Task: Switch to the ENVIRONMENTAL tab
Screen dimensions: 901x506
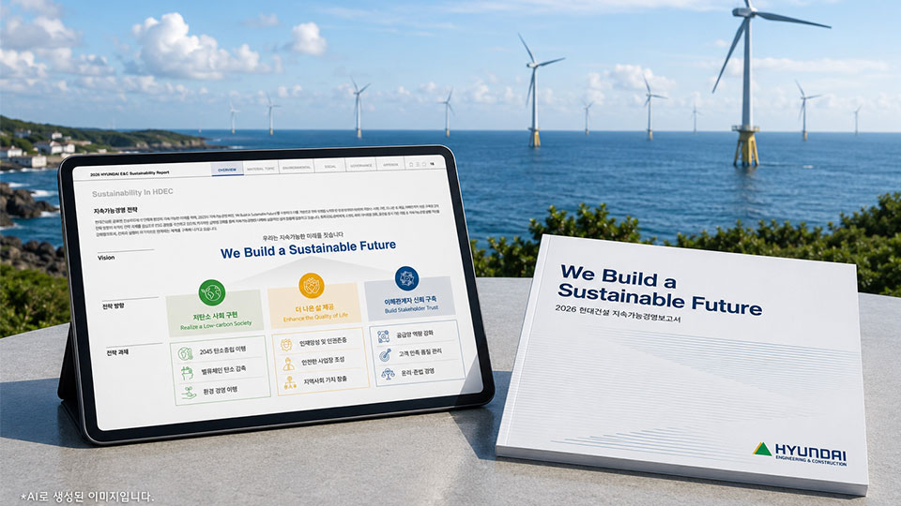Action: click(297, 167)
